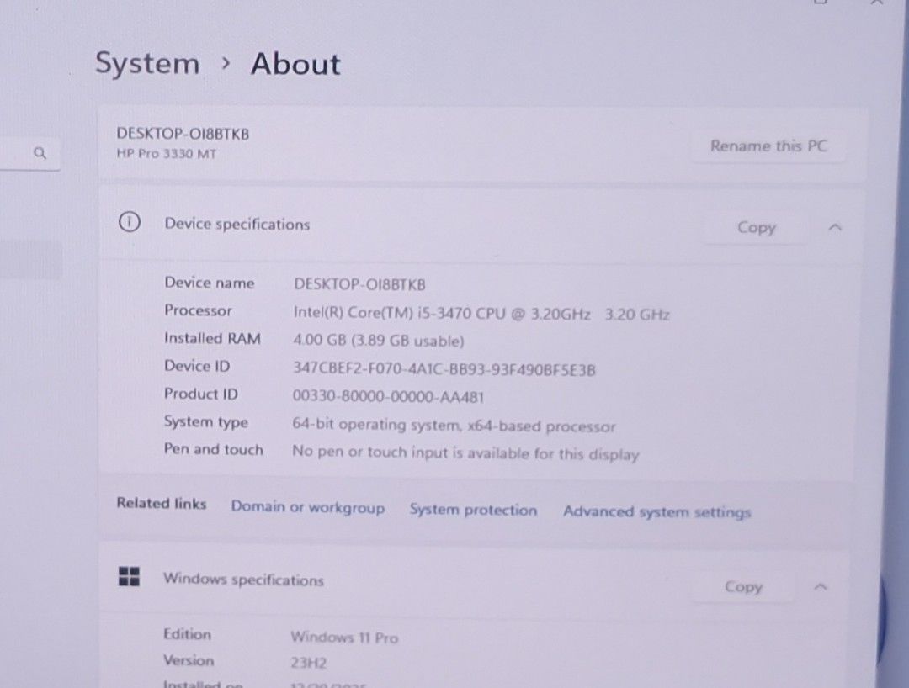The image size is (909, 688).
Task: Open the Domain or workgroup link
Action: pos(307,507)
